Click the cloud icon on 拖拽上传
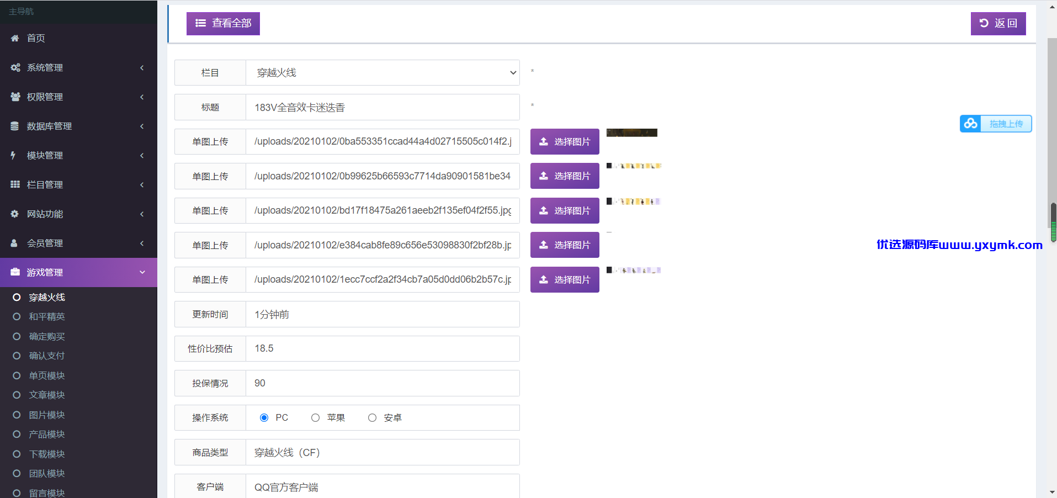 971,124
